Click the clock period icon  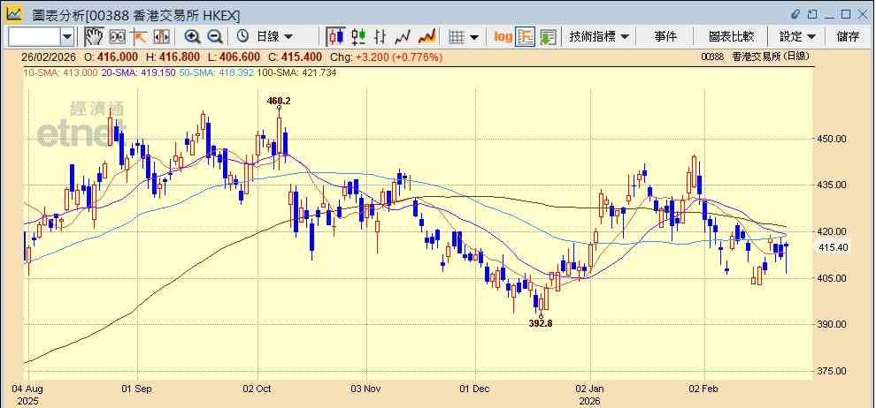[242, 37]
